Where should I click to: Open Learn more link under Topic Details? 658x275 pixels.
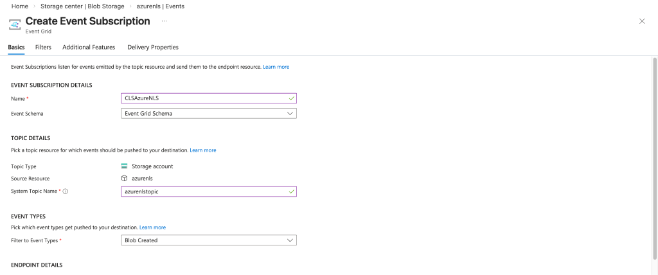tap(203, 150)
